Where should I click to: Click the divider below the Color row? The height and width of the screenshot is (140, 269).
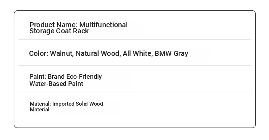135,66
